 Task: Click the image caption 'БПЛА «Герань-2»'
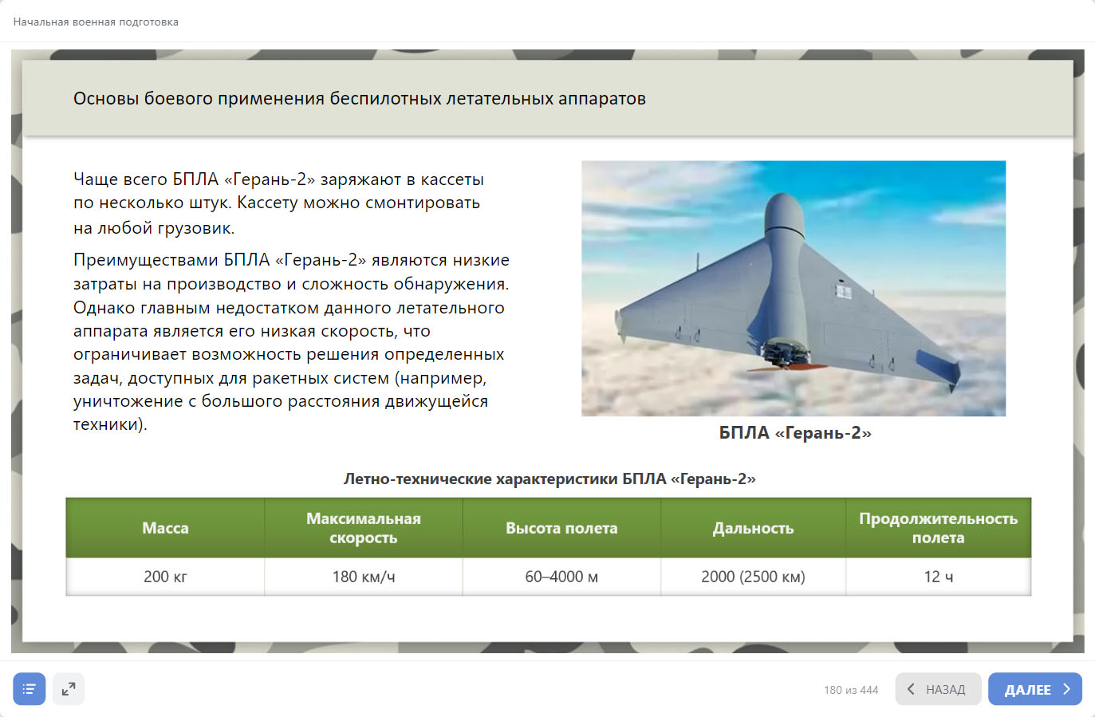point(794,433)
